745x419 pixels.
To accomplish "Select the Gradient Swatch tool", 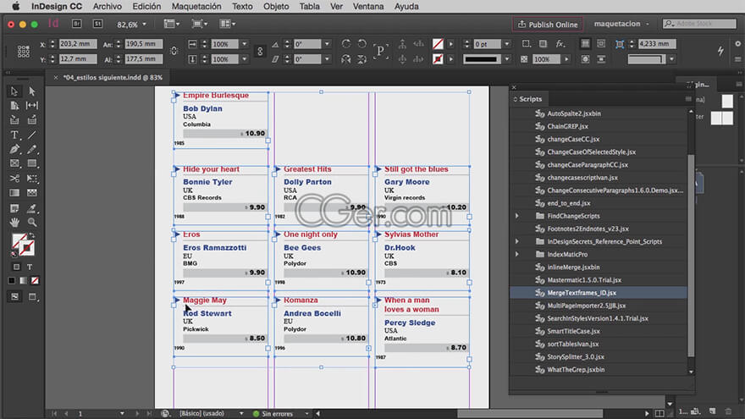I will point(14,193).
